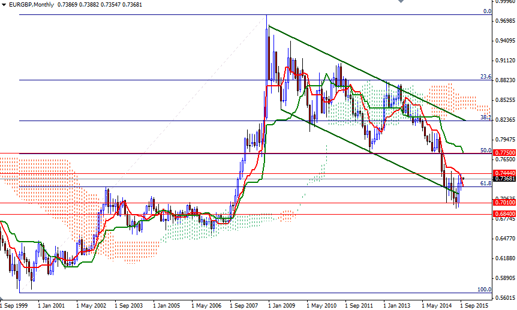Click the 0.88230 price axis label
This screenshot has height=310, width=517.
(x=506, y=80)
